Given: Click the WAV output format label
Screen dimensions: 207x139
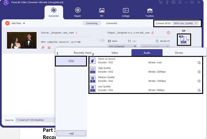Looking at the screenshot, I should coord(115,41).
